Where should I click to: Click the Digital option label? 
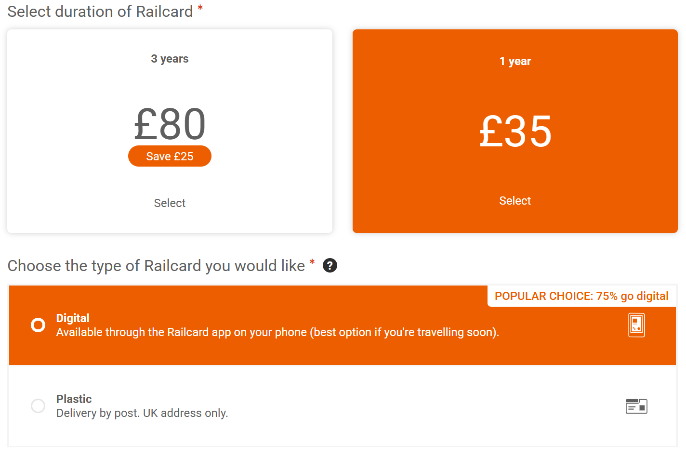point(73,318)
